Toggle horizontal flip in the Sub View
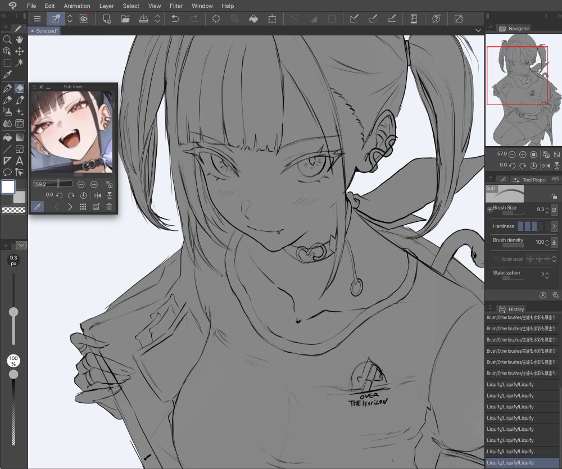This screenshot has width=562, height=469. [x=97, y=195]
